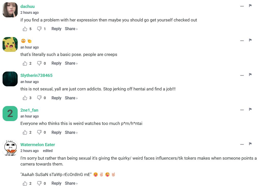
Task: Open Share menu on dachuu's comment
Action: click(x=71, y=29)
